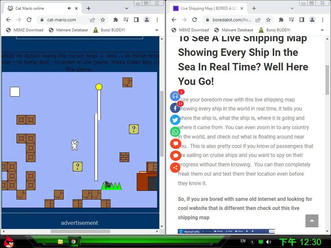Click the Chrome taskbar icon
The image size is (331, 248).
[73, 242]
